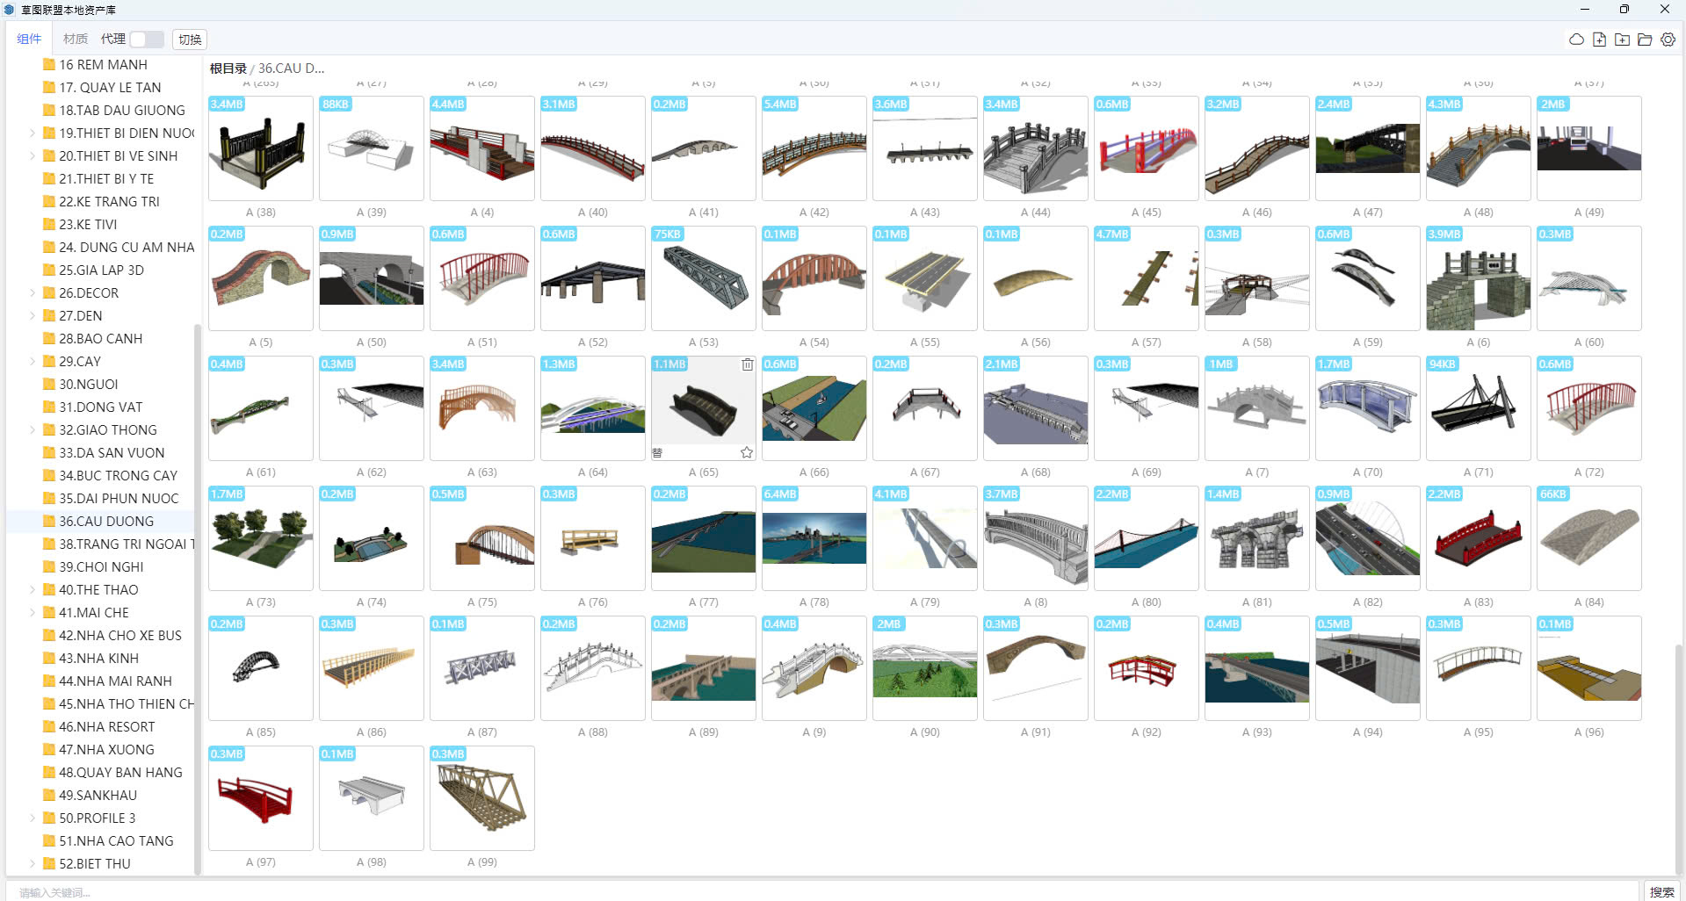Click the 搜索 search button
Image resolution: width=1686 pixels, height=901 pixels.
1661,891
